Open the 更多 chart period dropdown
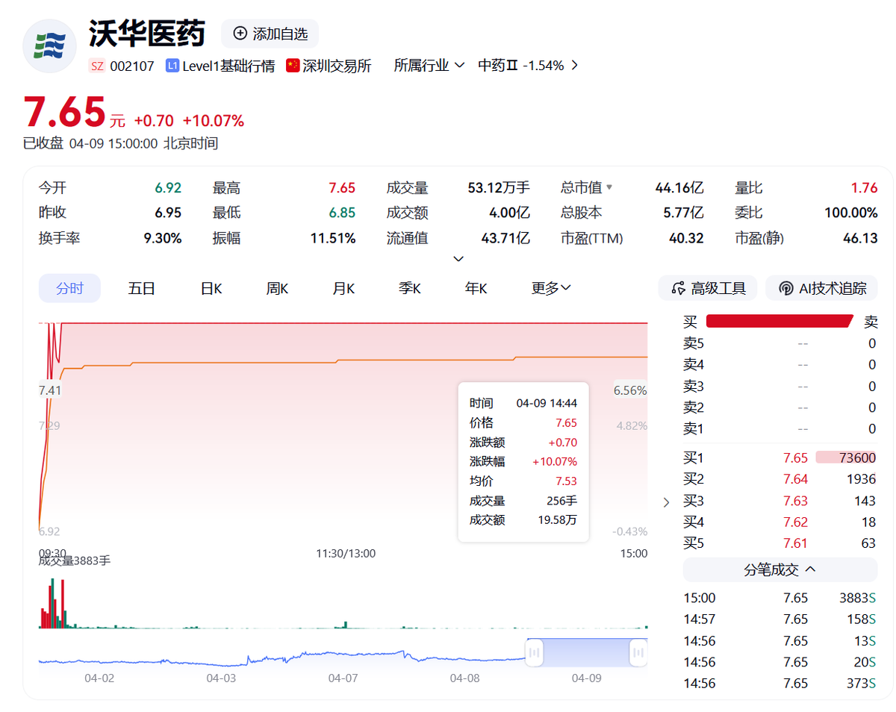This screenshot has height=712, width=896. pyautogui.click(x=551, y=288)
